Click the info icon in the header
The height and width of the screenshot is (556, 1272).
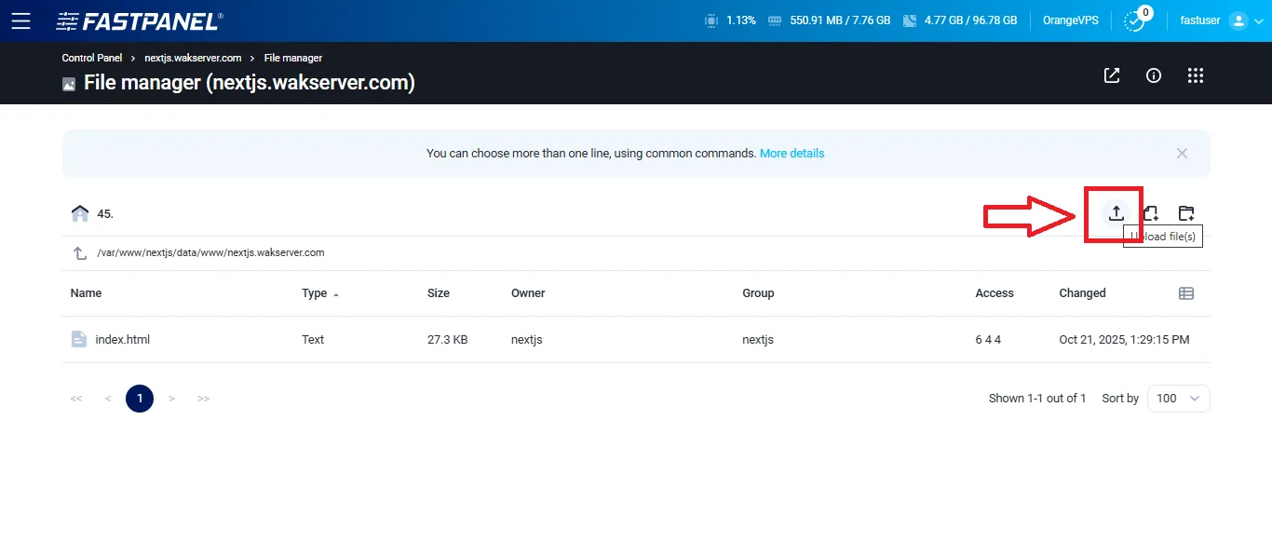coord(1153,75)
